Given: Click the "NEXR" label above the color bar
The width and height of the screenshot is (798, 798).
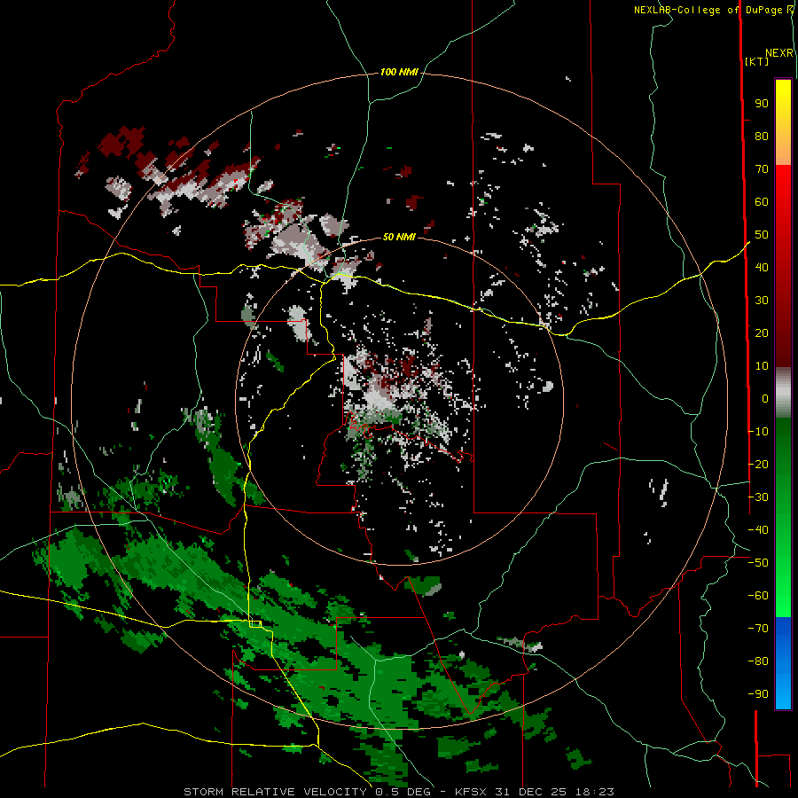Looking at the screenshot, I should click(x=779, y=53).
